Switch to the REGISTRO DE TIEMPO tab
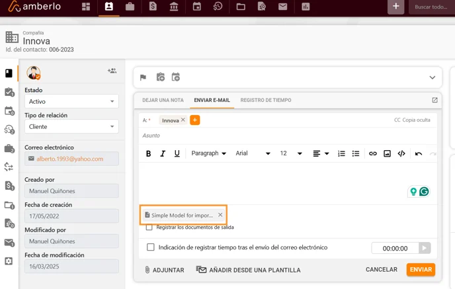455x289 pixels. (x=266, y=100)
